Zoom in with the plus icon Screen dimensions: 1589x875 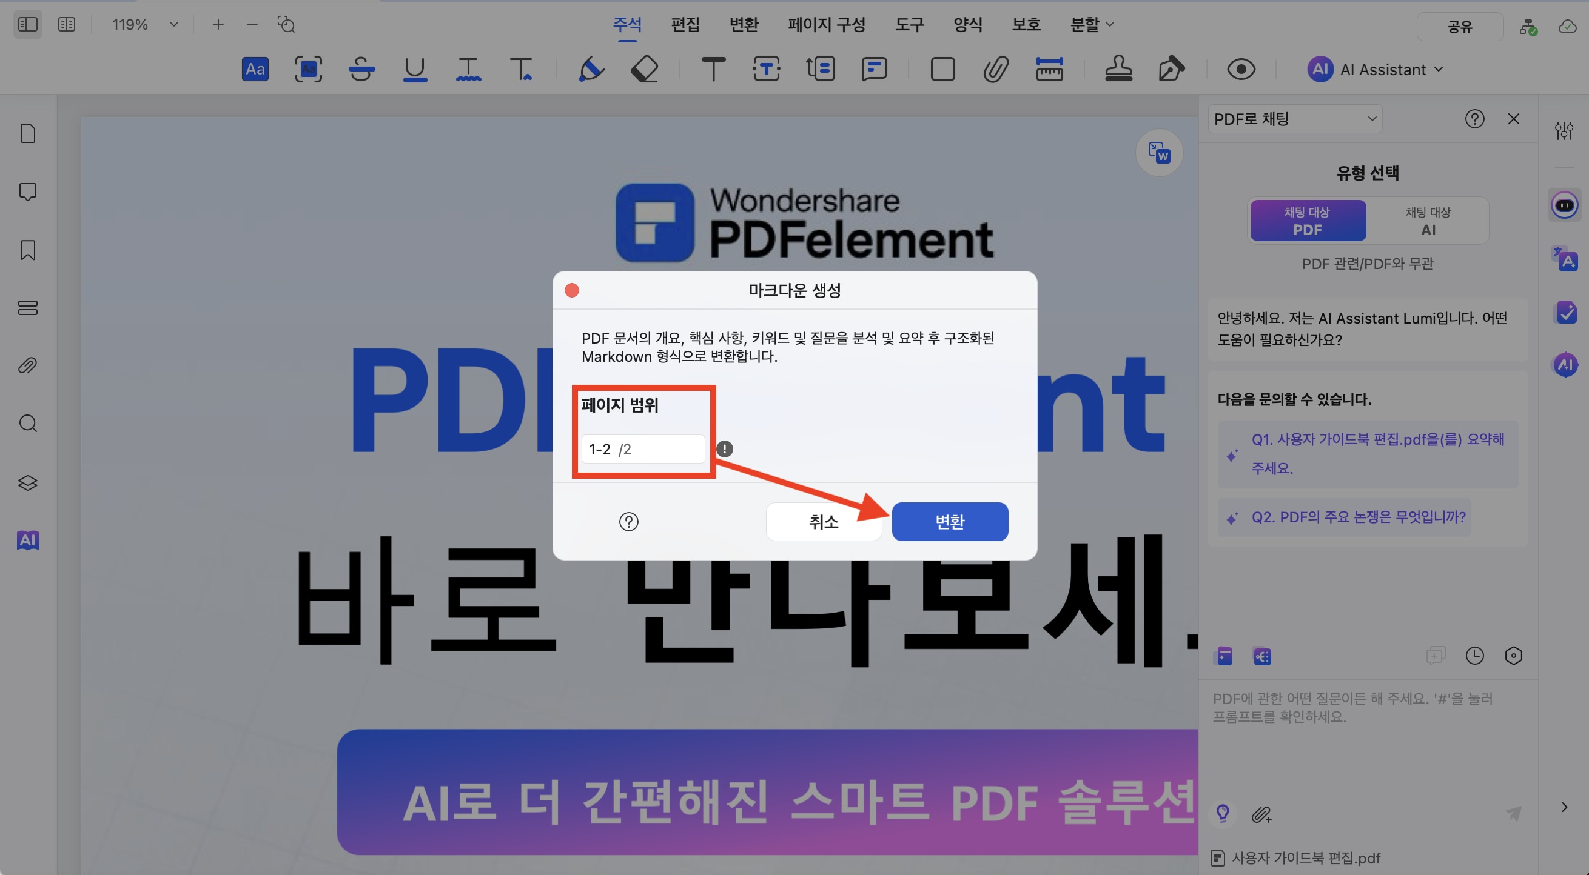pos(218,25)
